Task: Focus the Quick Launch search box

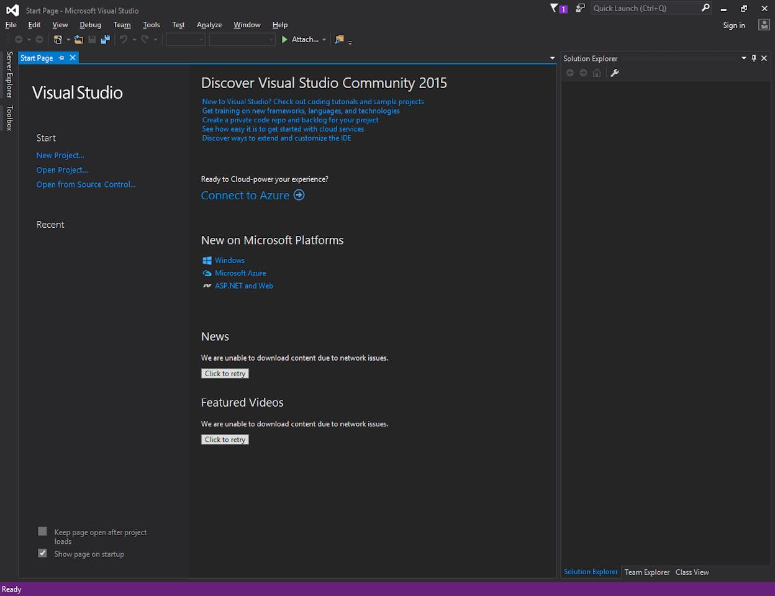Action: tap(645, 8)
